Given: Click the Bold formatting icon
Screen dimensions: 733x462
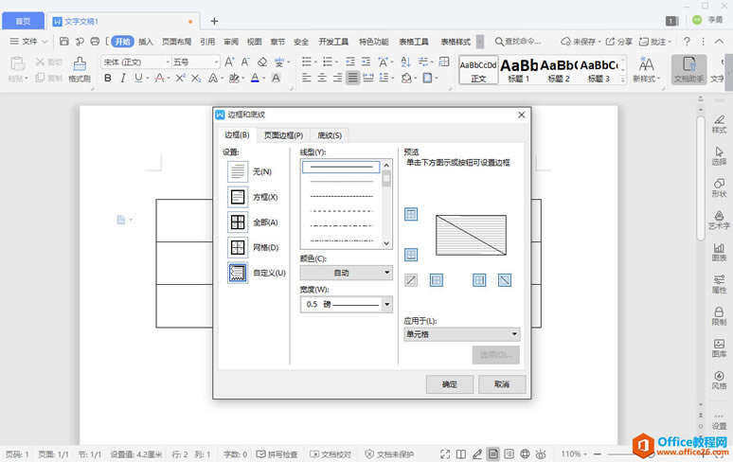Looking at the screenshot, I should click(108, 78).
